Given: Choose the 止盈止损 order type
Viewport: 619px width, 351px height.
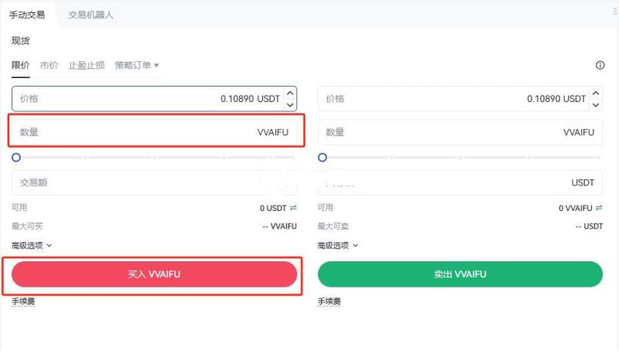Looking at the screenshot, I should 87,66.
